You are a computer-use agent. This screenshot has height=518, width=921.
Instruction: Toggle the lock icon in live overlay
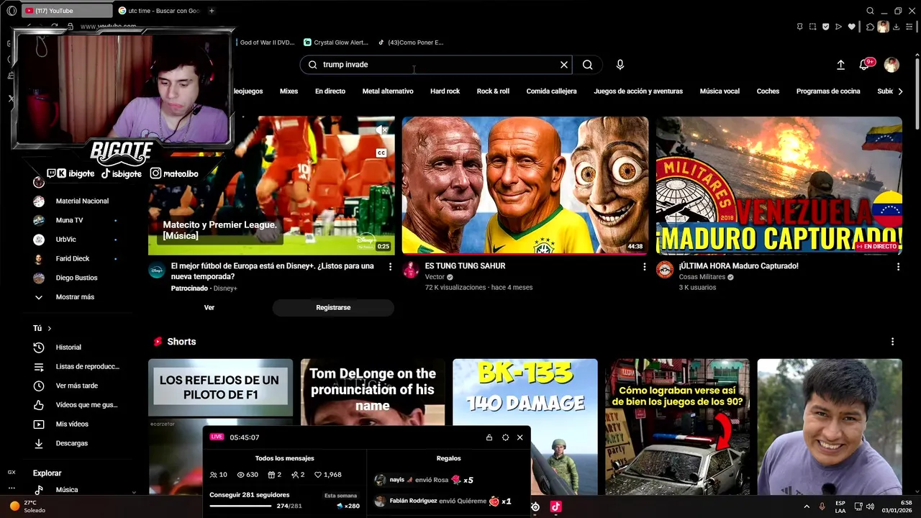(x=489, y=437)
